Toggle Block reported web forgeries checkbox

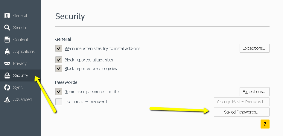click(x=59, y=69)
